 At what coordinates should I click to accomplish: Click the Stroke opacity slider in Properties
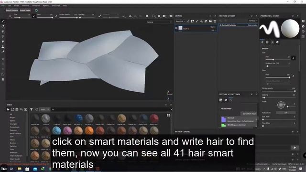click(x=278, y=91)
